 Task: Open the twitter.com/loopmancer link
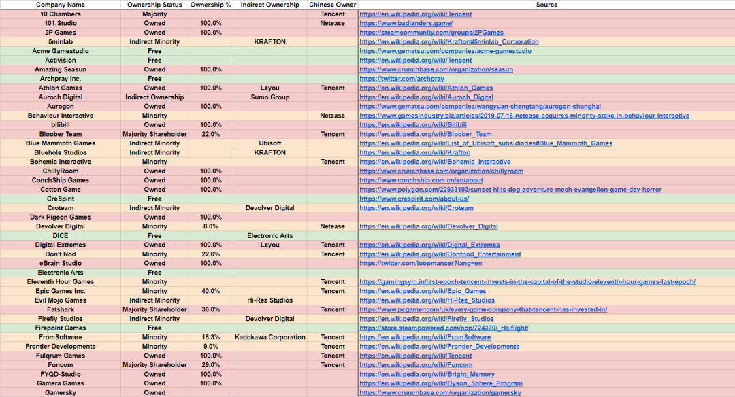(421, 264)
